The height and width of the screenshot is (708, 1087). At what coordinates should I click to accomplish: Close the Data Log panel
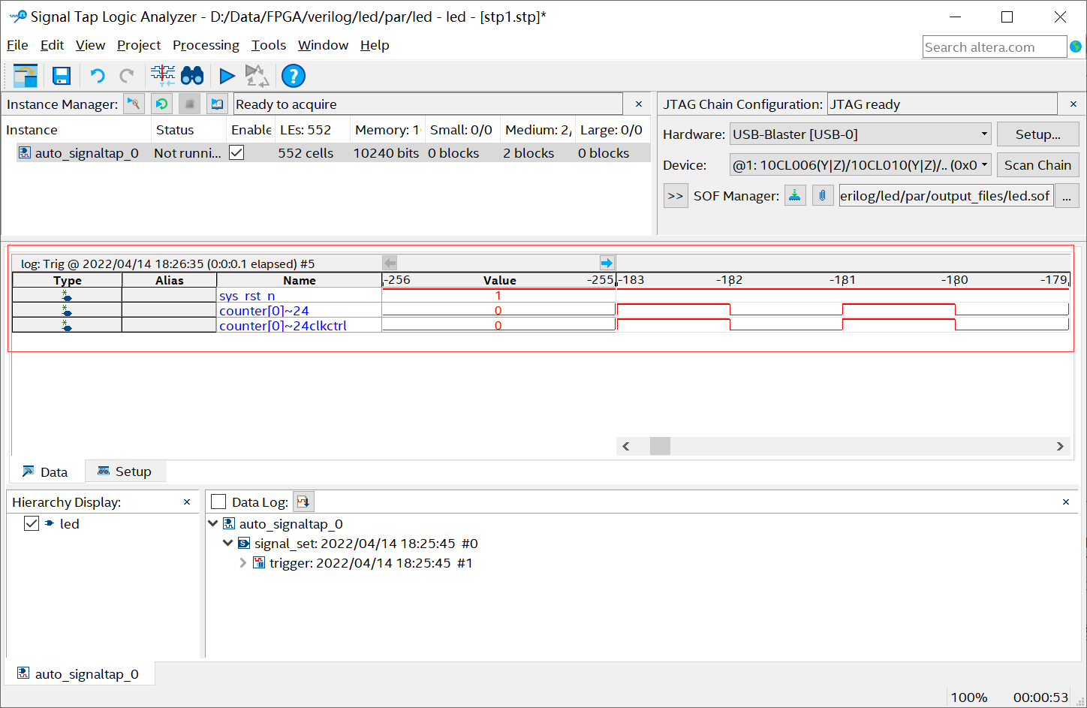[1066, 502]
